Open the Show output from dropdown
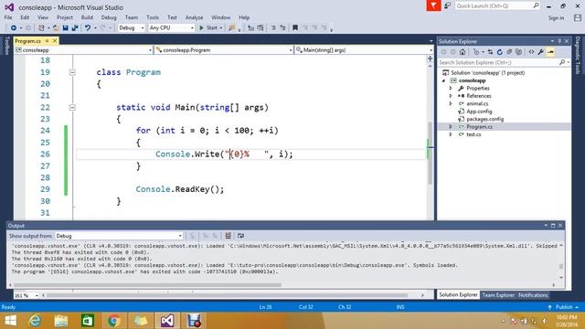The image size is (585, 329). coord(119,236)
